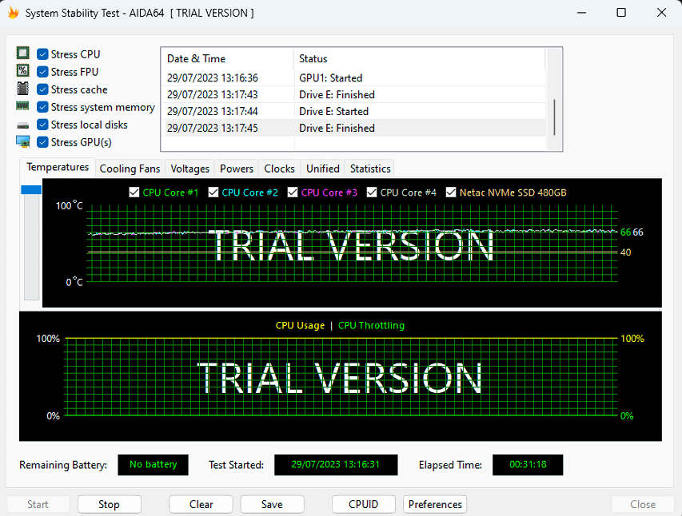The image size is (682, 516).
Task: Click the monitor icon beside Stress GPU(s)
Action: [x=22, y=141]
